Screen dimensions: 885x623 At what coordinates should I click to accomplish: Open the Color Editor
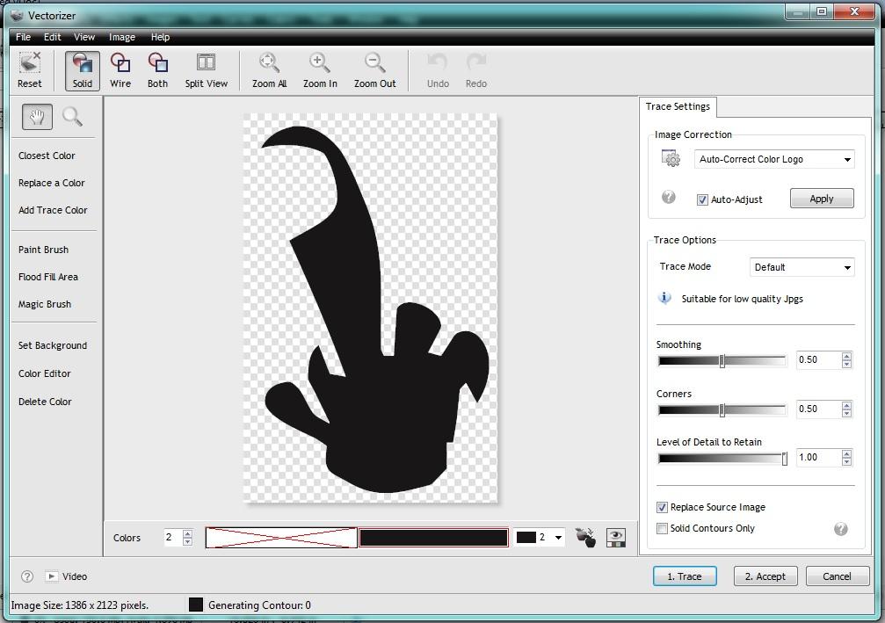click(44, 373)
